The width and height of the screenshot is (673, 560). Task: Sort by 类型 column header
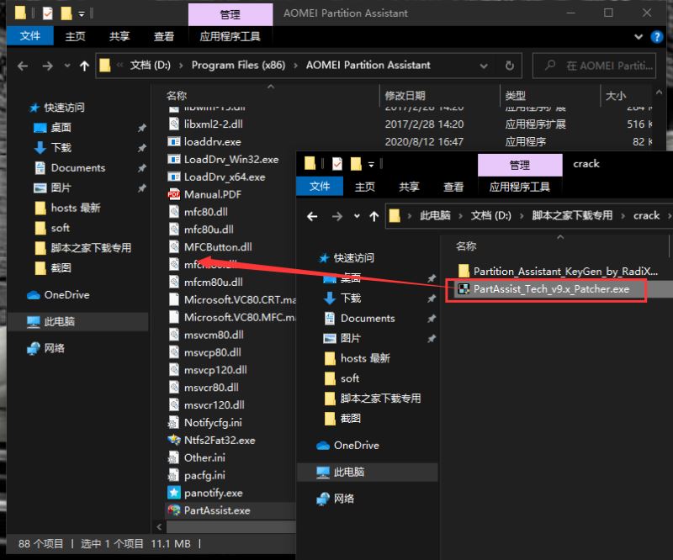pyautogui.click(x=515, y=95)
